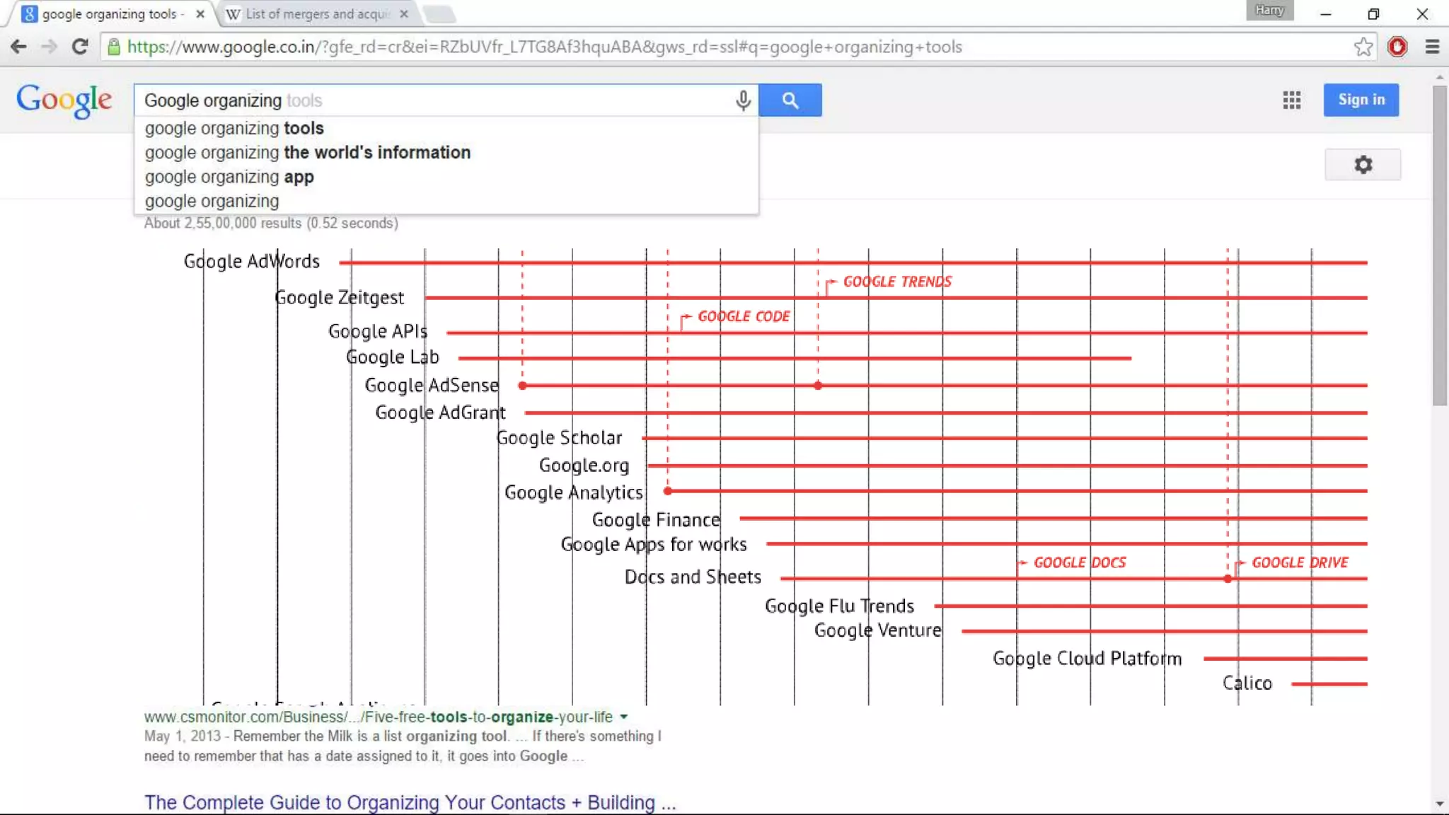Bookmark page with star icon

coord(1363,47)
